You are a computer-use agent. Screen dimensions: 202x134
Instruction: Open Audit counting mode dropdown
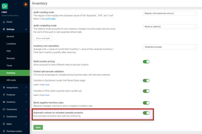[x=170, y=13]
